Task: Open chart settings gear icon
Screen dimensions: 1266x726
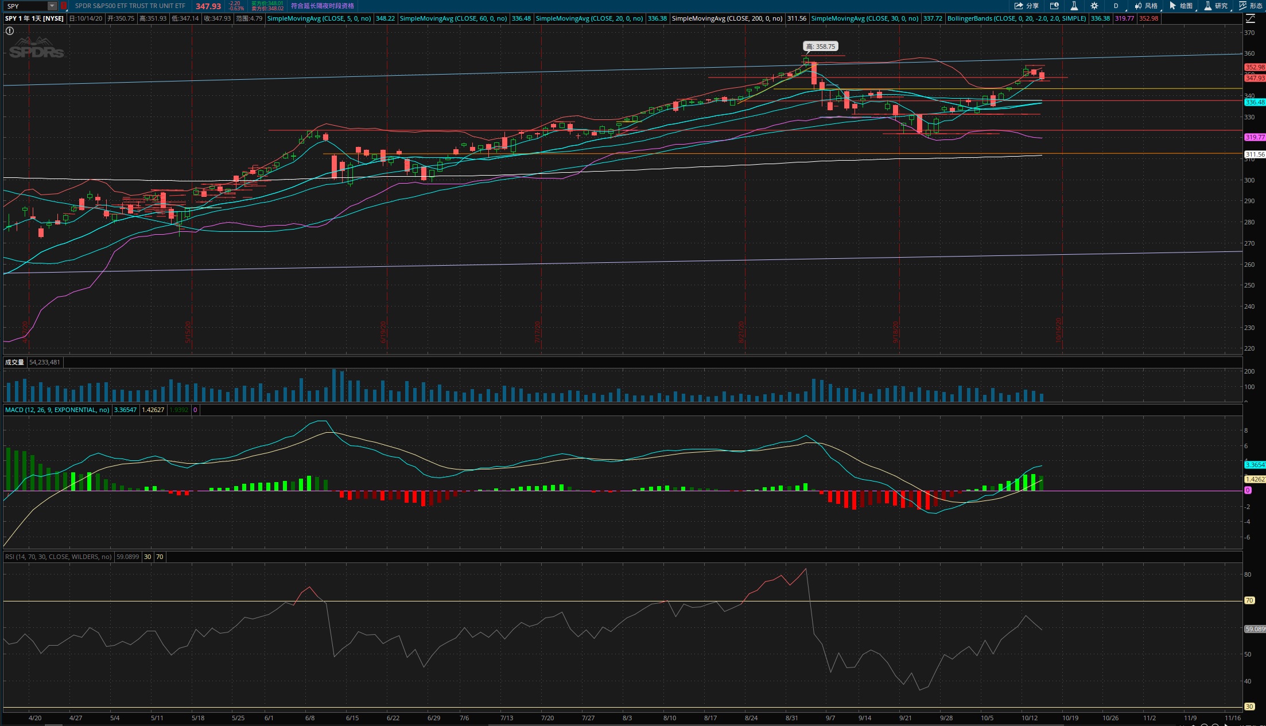Action: [x=1094, y=6]
